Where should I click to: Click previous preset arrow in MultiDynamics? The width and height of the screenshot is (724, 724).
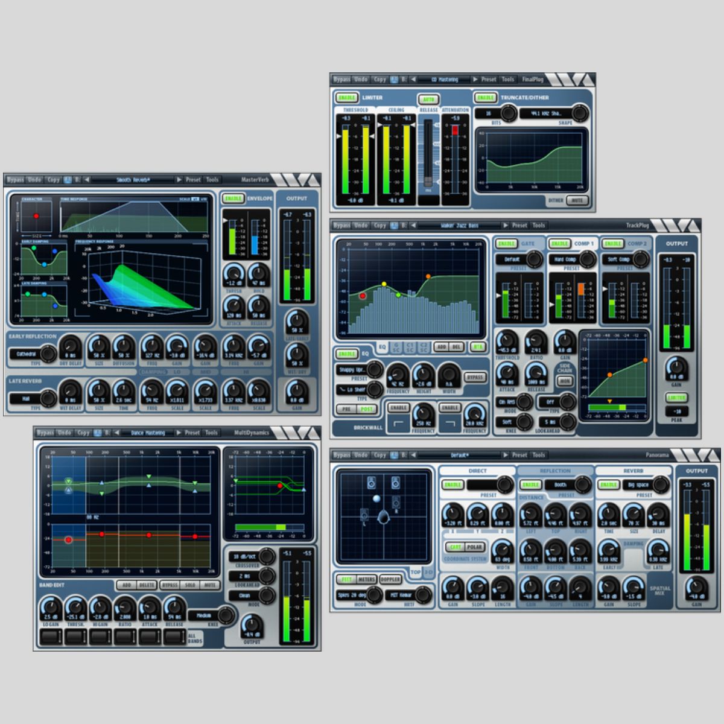click(115, 433)
